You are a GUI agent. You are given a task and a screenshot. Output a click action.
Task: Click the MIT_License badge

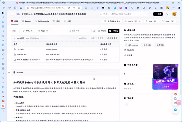coord(132,45)
